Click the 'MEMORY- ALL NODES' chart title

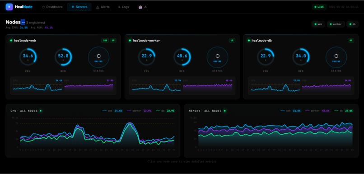coord(205,111)
